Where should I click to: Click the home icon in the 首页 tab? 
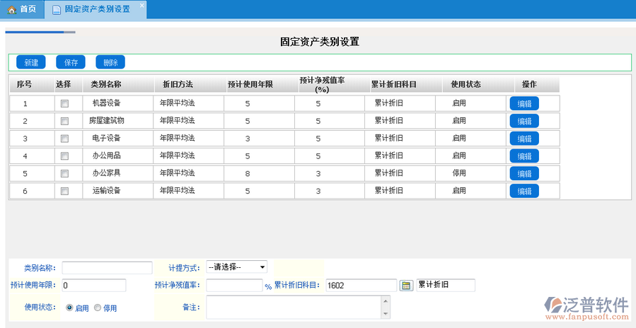point(11,10)
